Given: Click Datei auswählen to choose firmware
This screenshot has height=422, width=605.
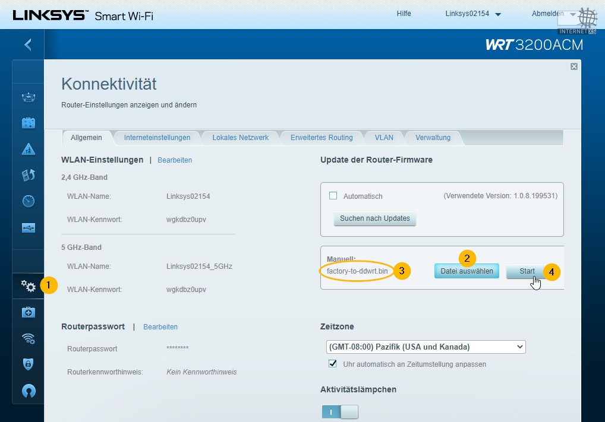Looking at the screenshot, I should pos(467,271).
